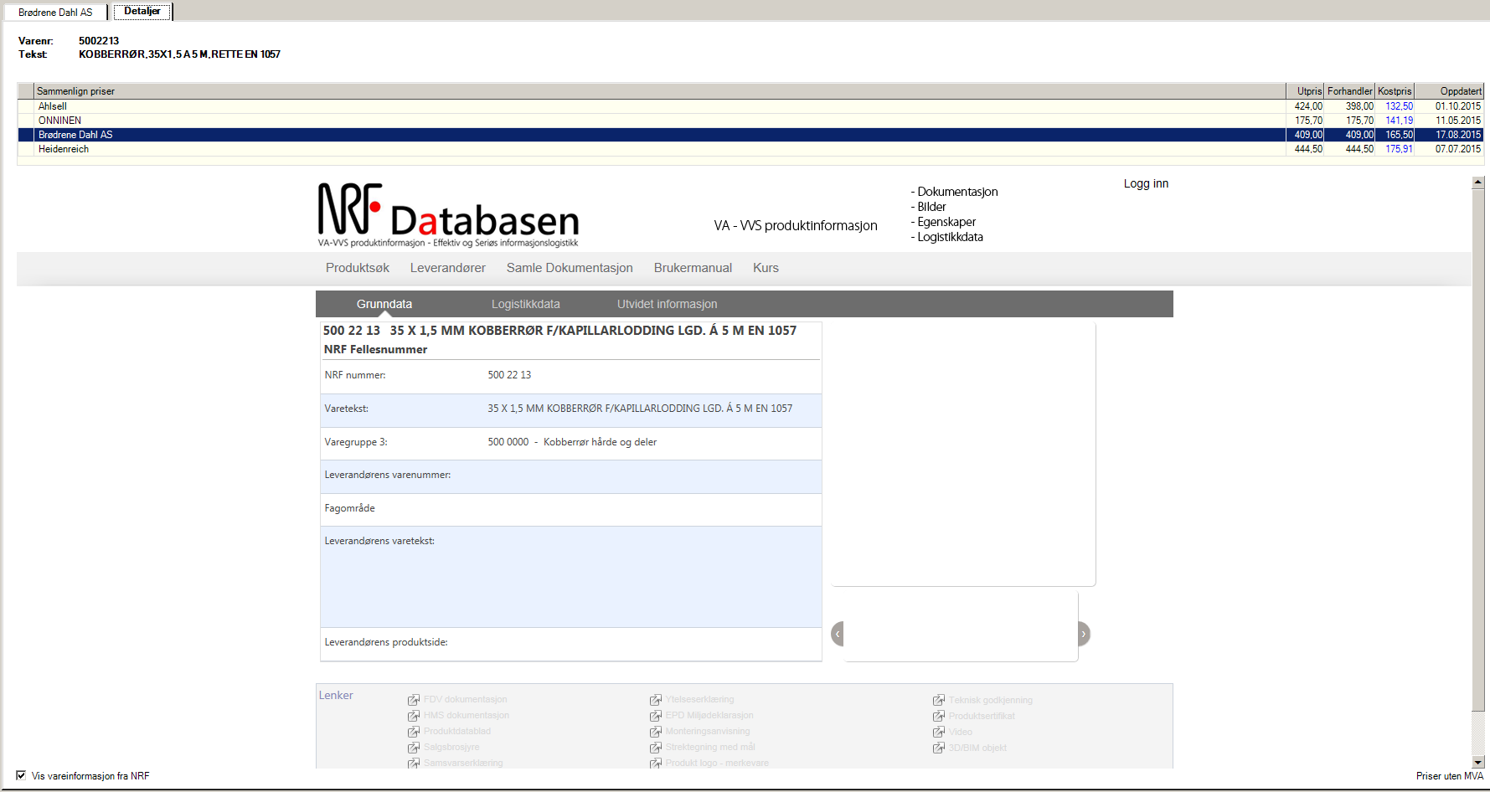Click the Egenskaper link in the header list
This screenshot has height=792, width=1490.
coord(946,222)
